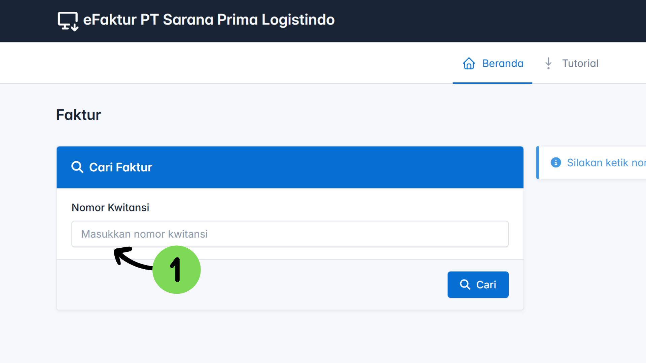This screenshot has width=646, height=363.
Task: Focus the "Masukkan nomor kwitansi" input field
Action: tap(290, 234)
